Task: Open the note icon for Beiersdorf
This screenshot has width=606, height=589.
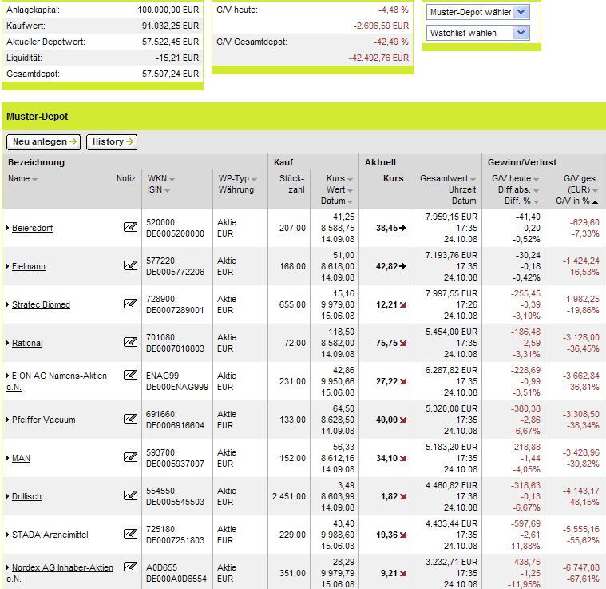Action: (x=130, y=228)
